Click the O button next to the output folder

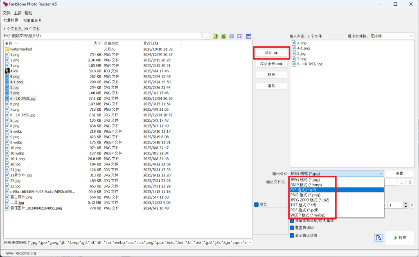point(410,182)
